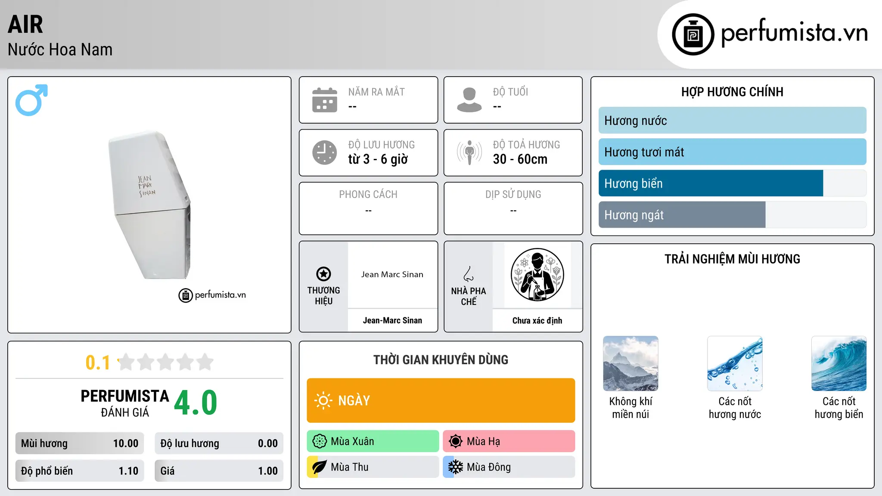Select the Mùa Thu season bar
The height and width of the screenshot is (496, 882).
click(373, 467)
